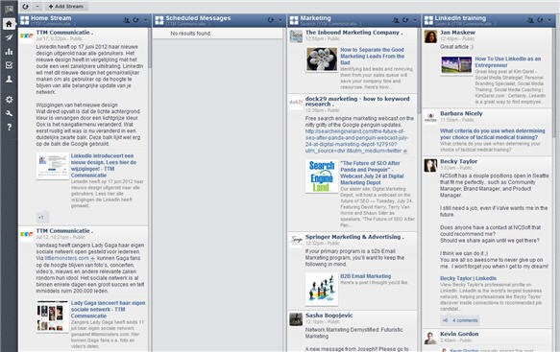The width and height of the screenshot is (560, 352).
Task: Open the LinkedIn design article thumbnail
Action: coord(53,166)
